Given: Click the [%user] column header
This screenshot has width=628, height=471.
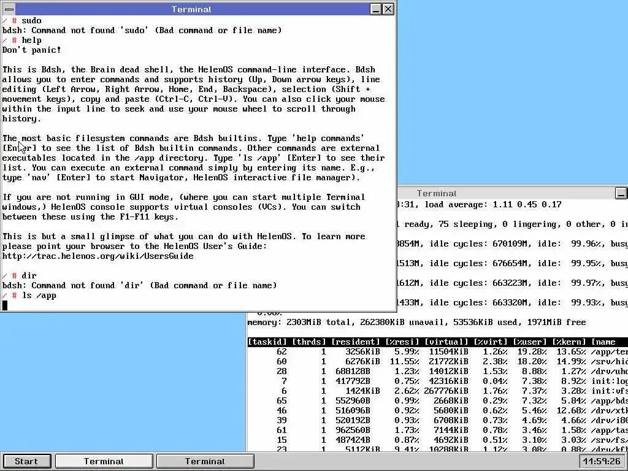Looking at the screenshot, I should coord(530,342).
